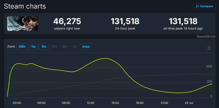Open the Wuchang game thumbnail
The height and width of the screenshot is (108, 219).
pyautogui.click(x=22, y=24)
